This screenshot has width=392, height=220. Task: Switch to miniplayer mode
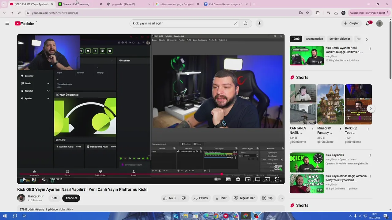pyautogui.click(x=248, y=179)
